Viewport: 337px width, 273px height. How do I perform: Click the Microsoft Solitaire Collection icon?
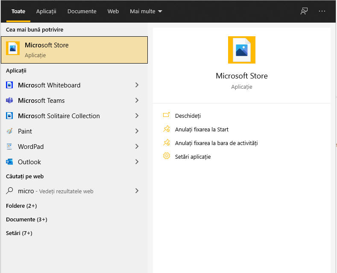coord(9,116)
